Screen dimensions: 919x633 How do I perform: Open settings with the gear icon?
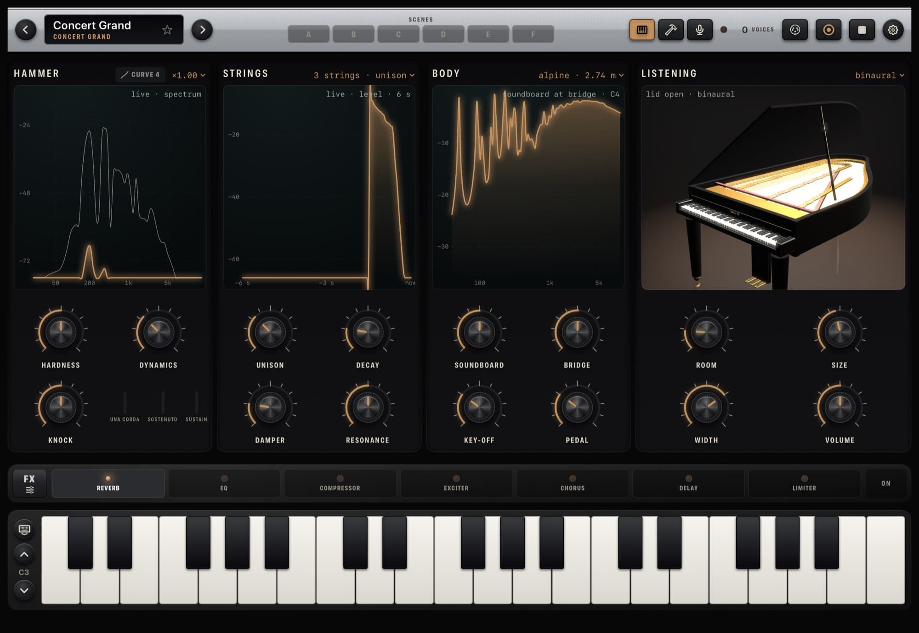(893, 30)
